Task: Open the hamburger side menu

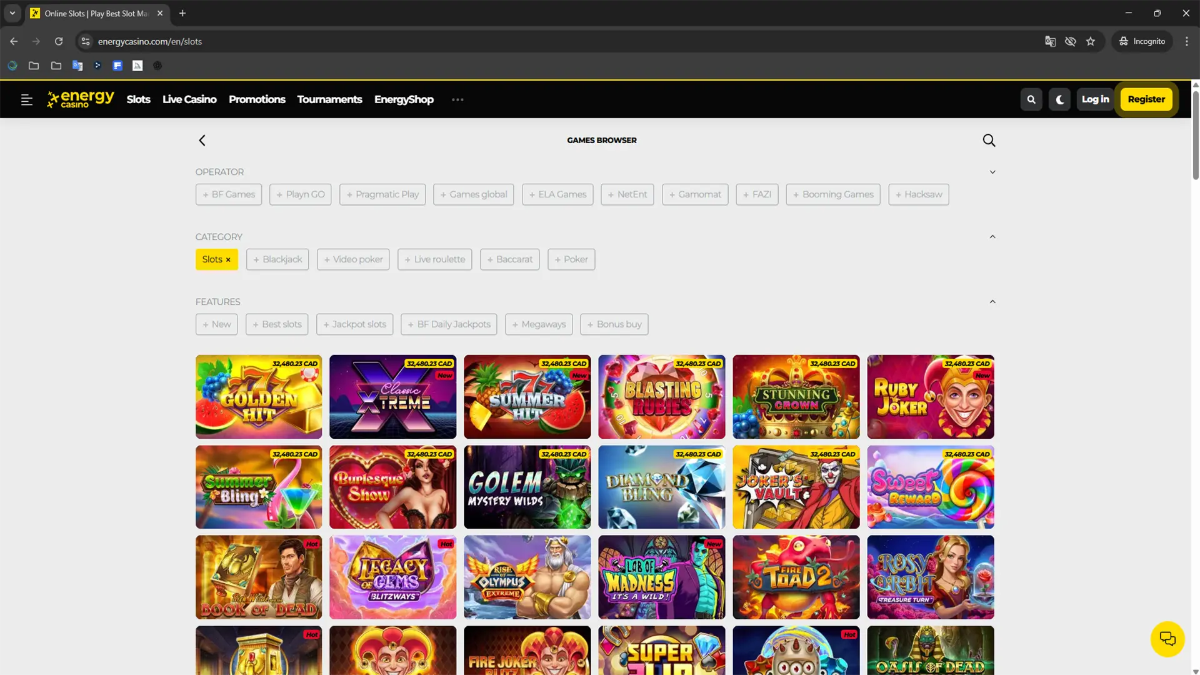Action: tap(26, 99)
